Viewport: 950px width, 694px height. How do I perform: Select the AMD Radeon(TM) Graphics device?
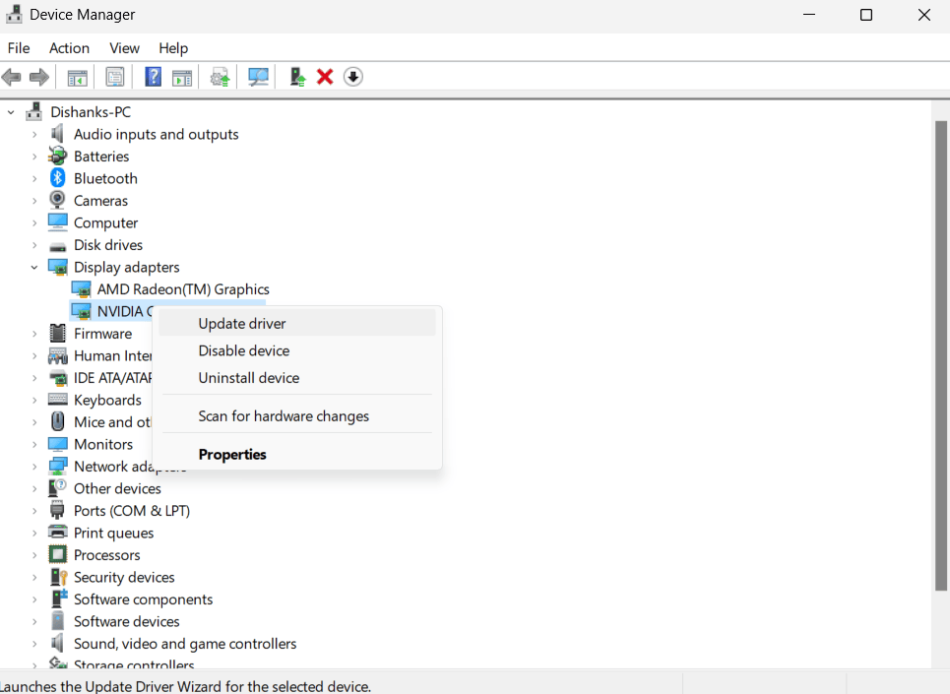(183, 288)
